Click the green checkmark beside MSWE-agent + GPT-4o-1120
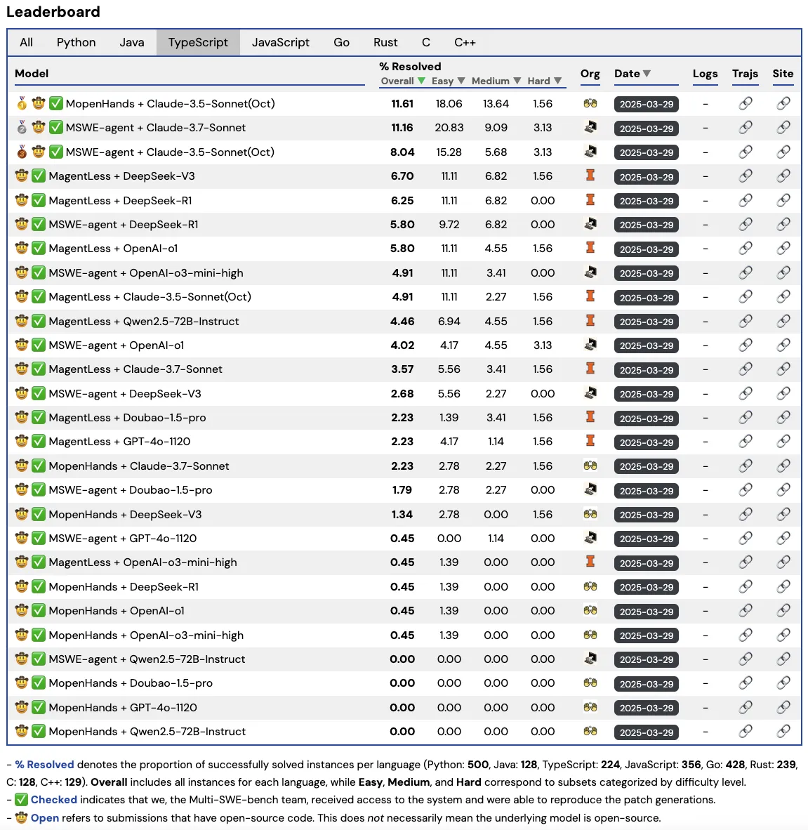This screenshot has height=830, width=808. coord(39,538)
